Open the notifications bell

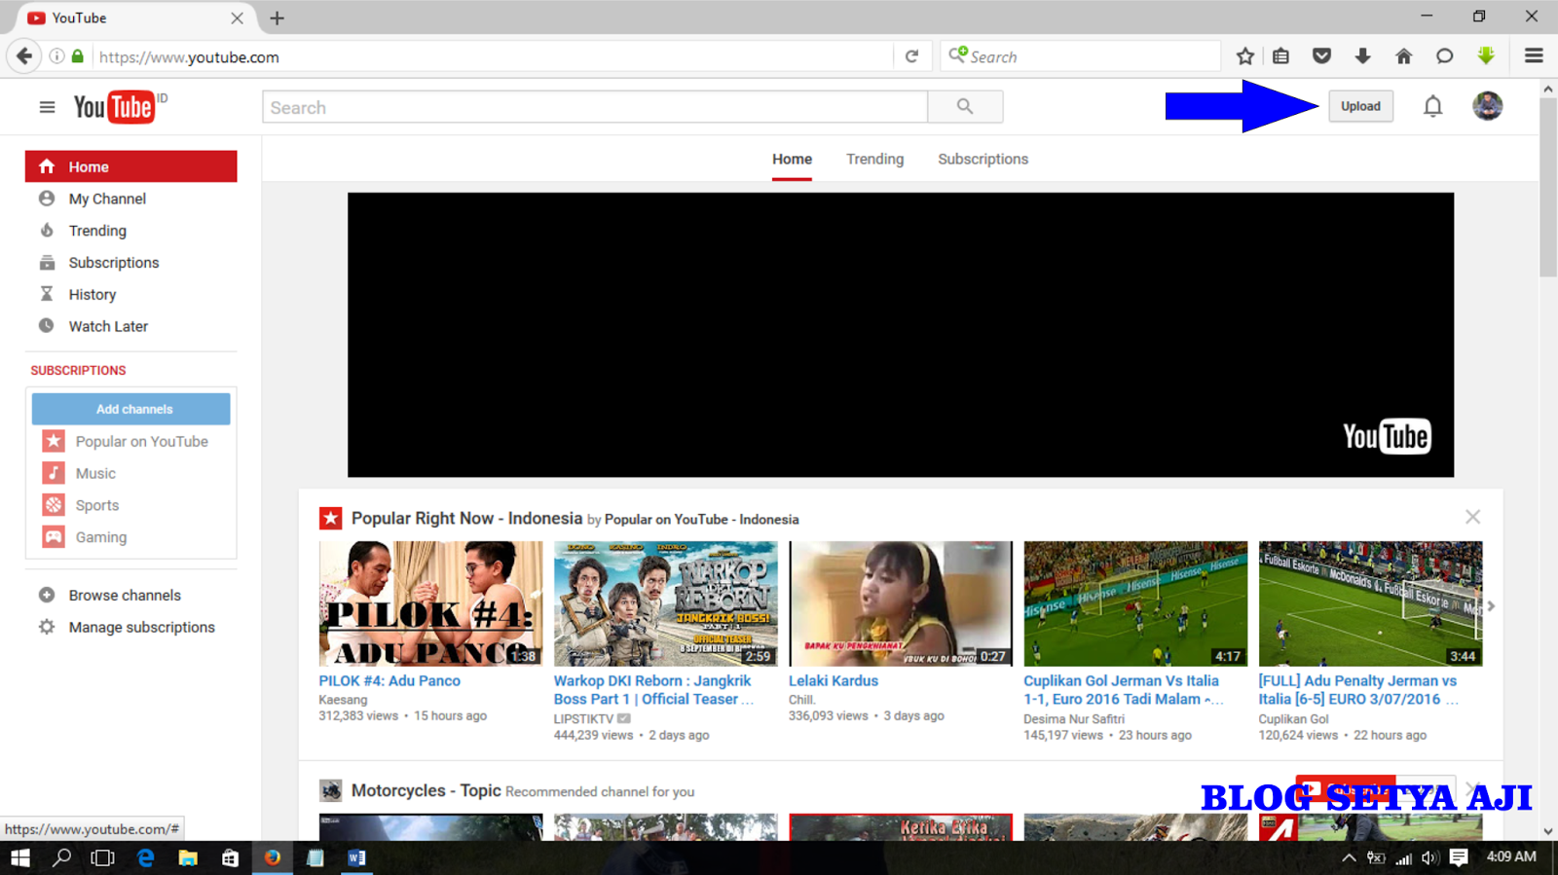[x=1432, y=106]
